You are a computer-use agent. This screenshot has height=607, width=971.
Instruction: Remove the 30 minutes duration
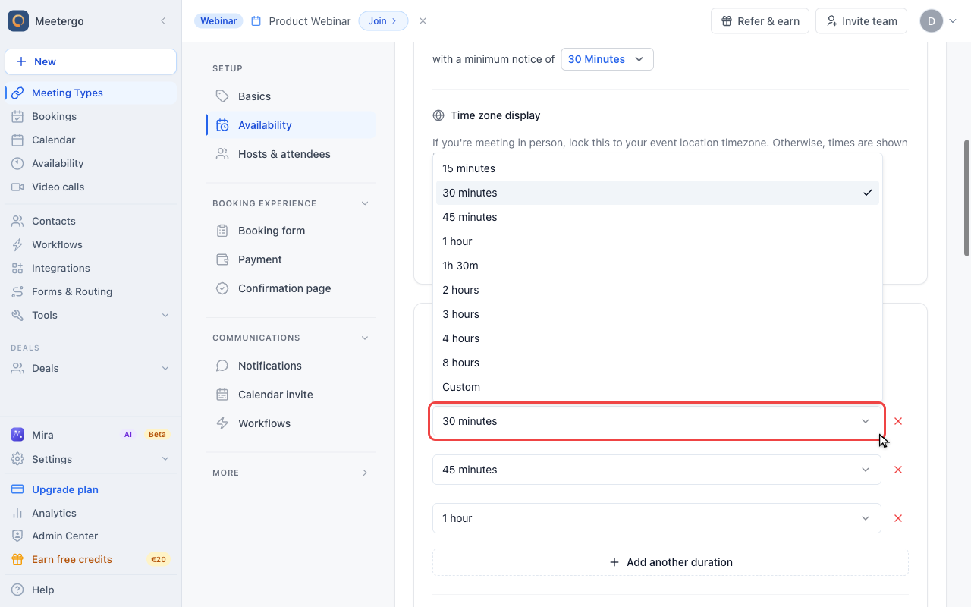898,421
